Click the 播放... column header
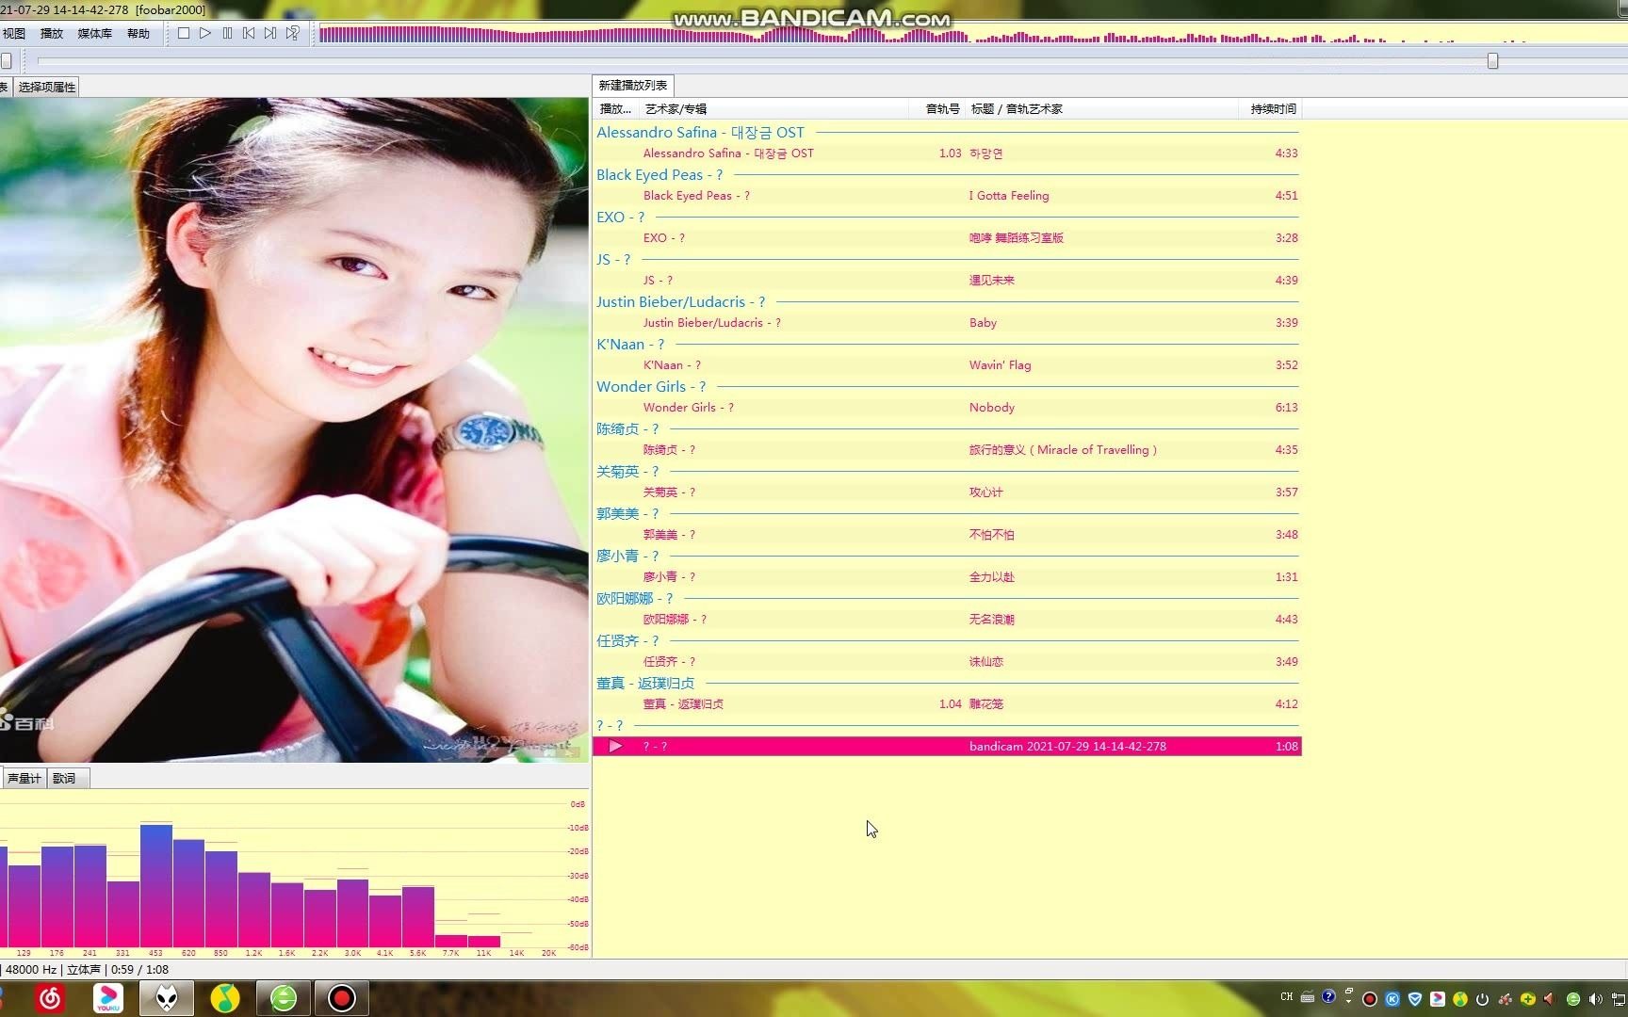1628x1017 pixels. click(616, 109)
